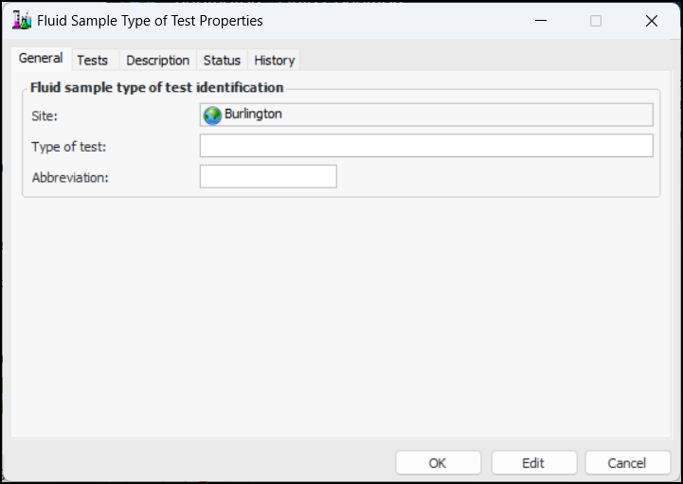Click the Edit button
This screenshot has height=484, width=683.
pos(533,463)
